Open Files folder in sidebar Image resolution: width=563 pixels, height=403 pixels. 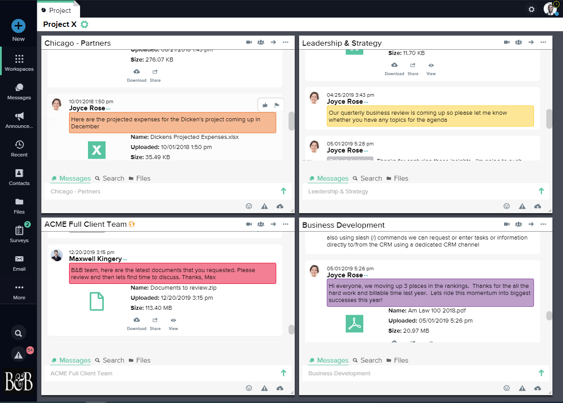[19, 206]
